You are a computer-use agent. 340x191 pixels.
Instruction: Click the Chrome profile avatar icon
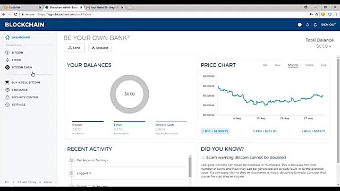pos(306,7)
